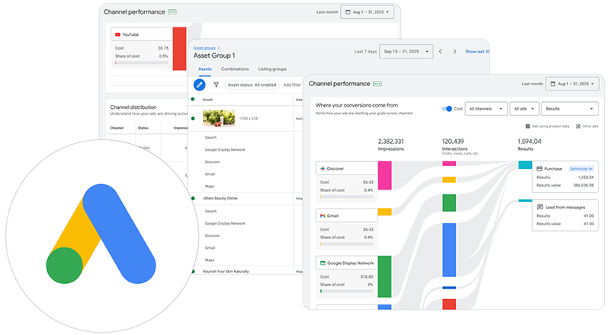The image size is (610, 335).
Task: Click the green Google Display Network impressions bar
Action: click(x=385, y=276)
